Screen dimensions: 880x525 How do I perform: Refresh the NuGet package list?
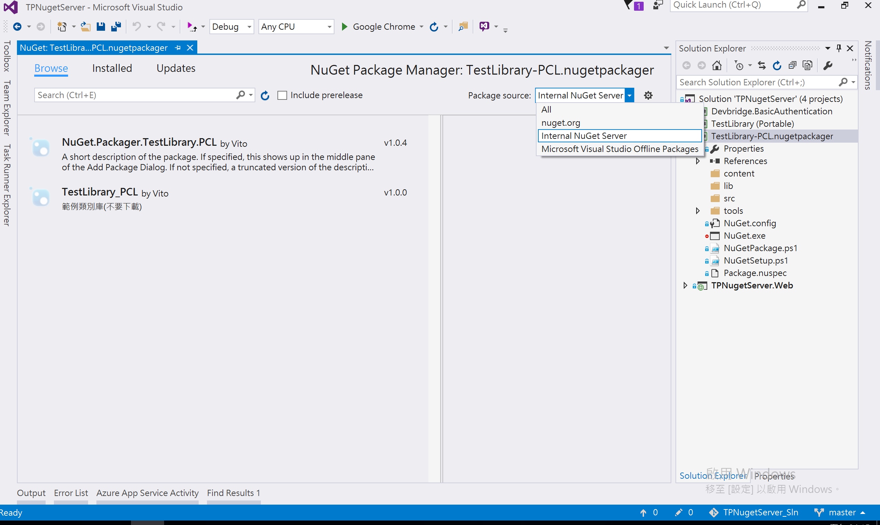pos(265,96)
